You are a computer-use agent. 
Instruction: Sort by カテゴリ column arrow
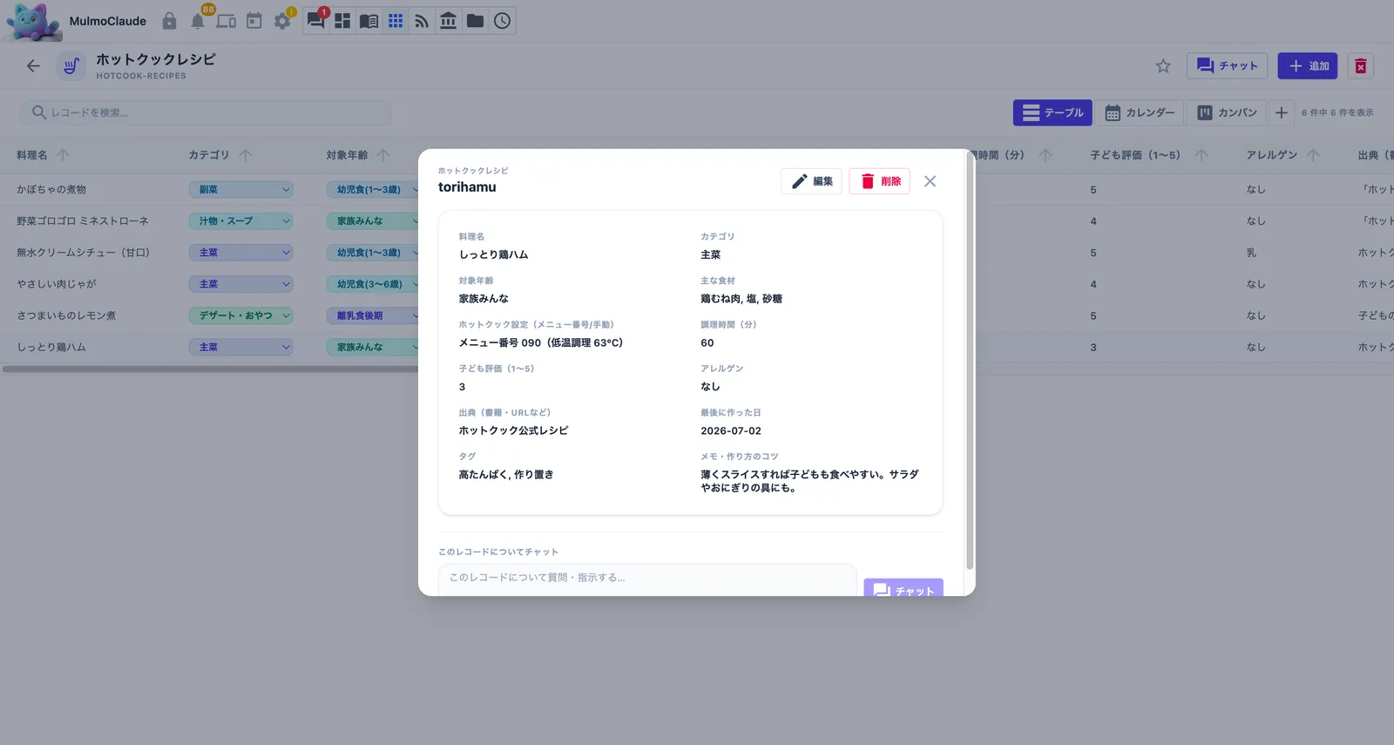246,155
